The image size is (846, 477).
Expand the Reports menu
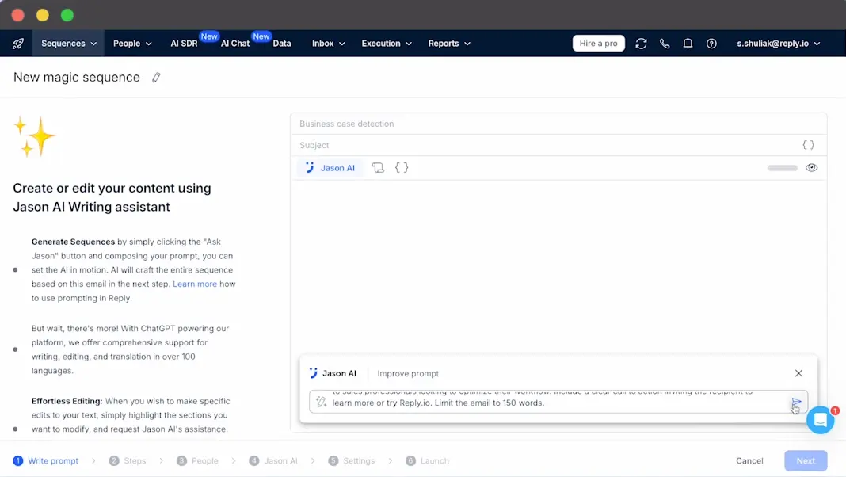coord(448,44)
